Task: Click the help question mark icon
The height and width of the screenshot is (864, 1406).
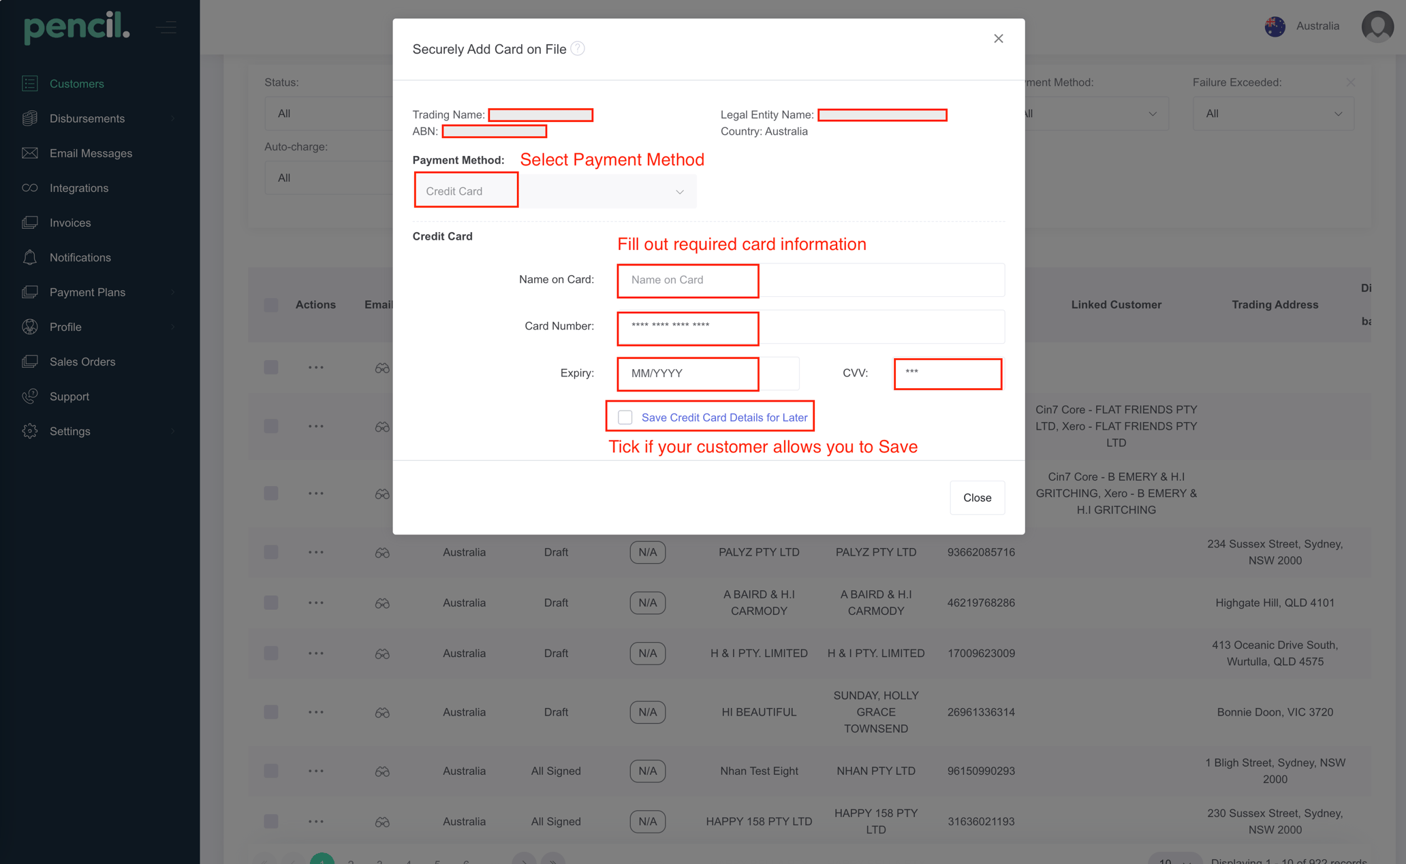Action: [578, 49]
